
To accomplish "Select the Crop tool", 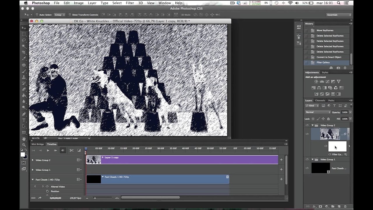I will click(24, 52).
